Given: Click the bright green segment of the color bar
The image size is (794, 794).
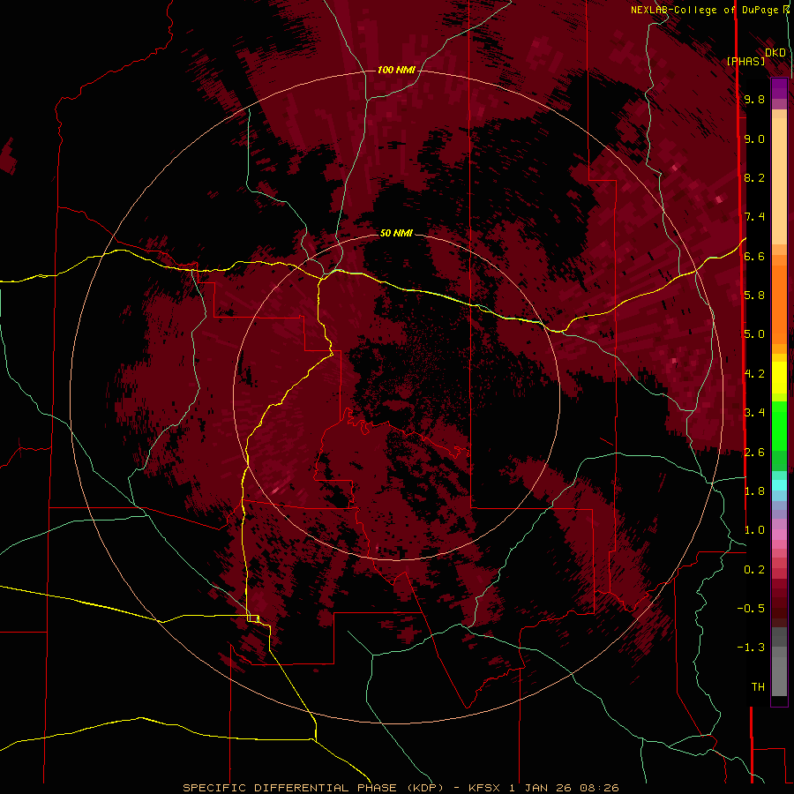Looking at the screenshot, I should (779, 425).
